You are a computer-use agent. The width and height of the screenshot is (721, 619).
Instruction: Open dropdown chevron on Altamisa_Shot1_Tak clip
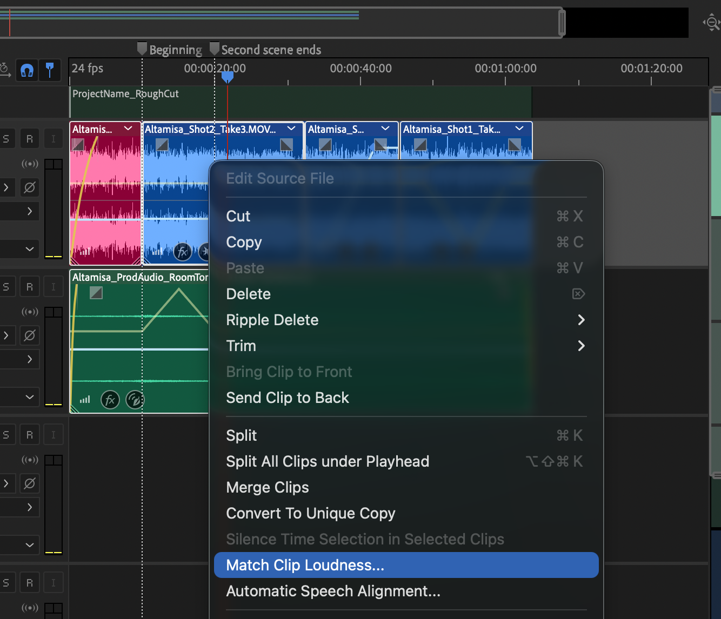point(519,129)
